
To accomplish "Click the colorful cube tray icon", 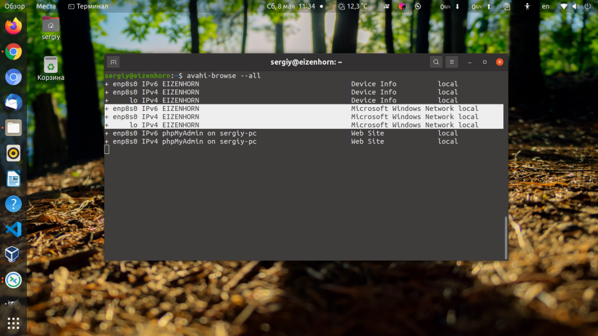I will click(402, 6).
